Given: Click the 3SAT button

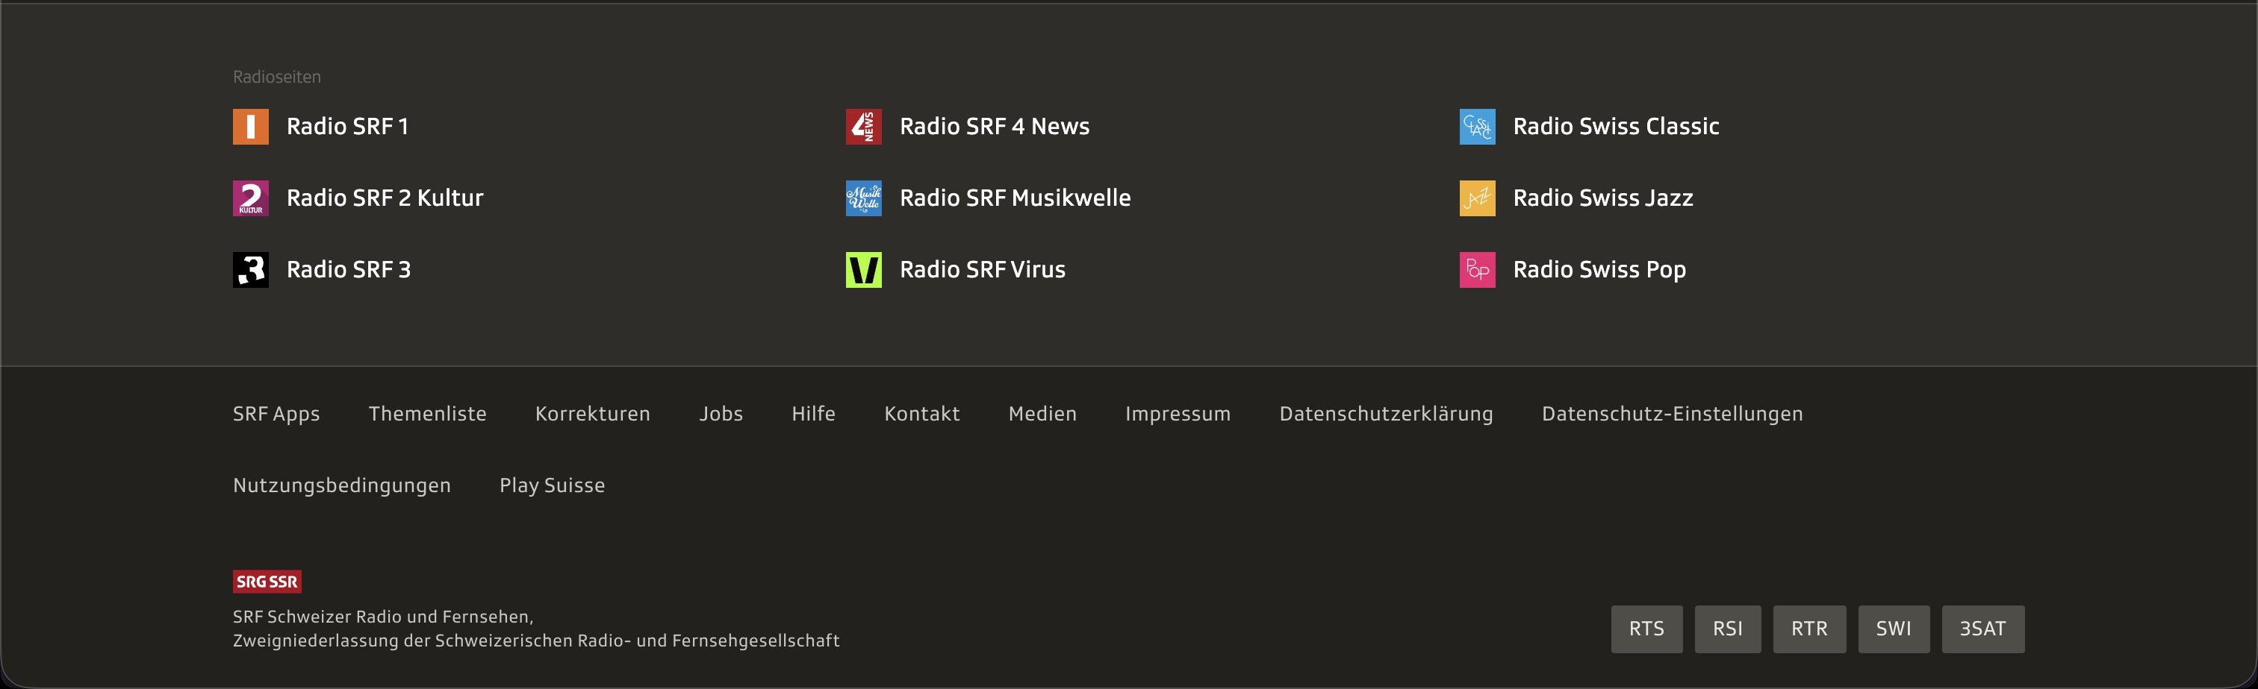Looking at the screenshot, I should (1982, 629).
